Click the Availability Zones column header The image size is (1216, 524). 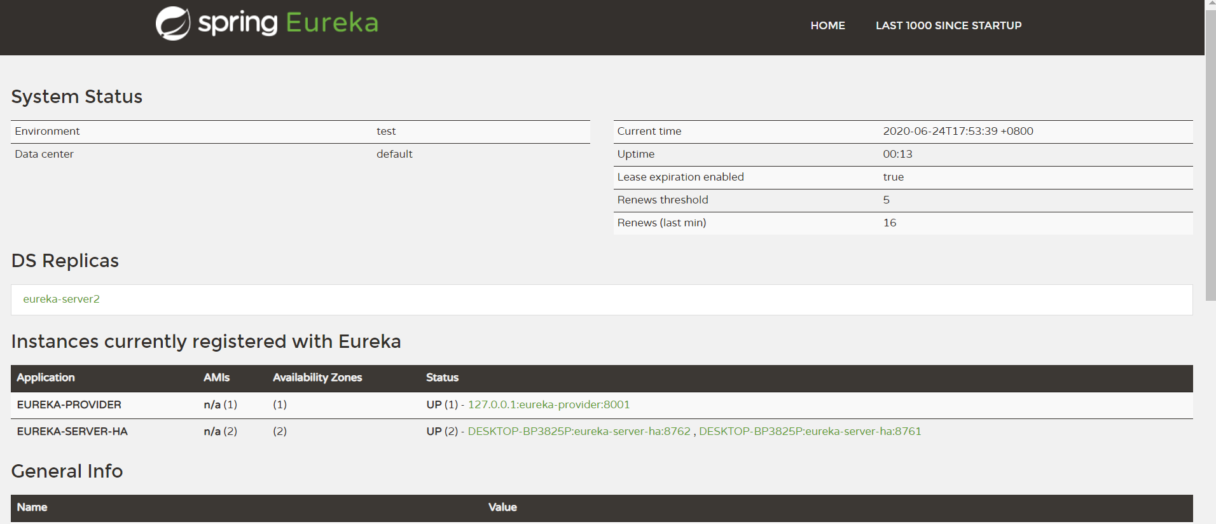pyautogui.click(x=317, y=377)
